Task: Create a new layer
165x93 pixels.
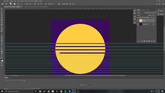Action: point(152,41)
